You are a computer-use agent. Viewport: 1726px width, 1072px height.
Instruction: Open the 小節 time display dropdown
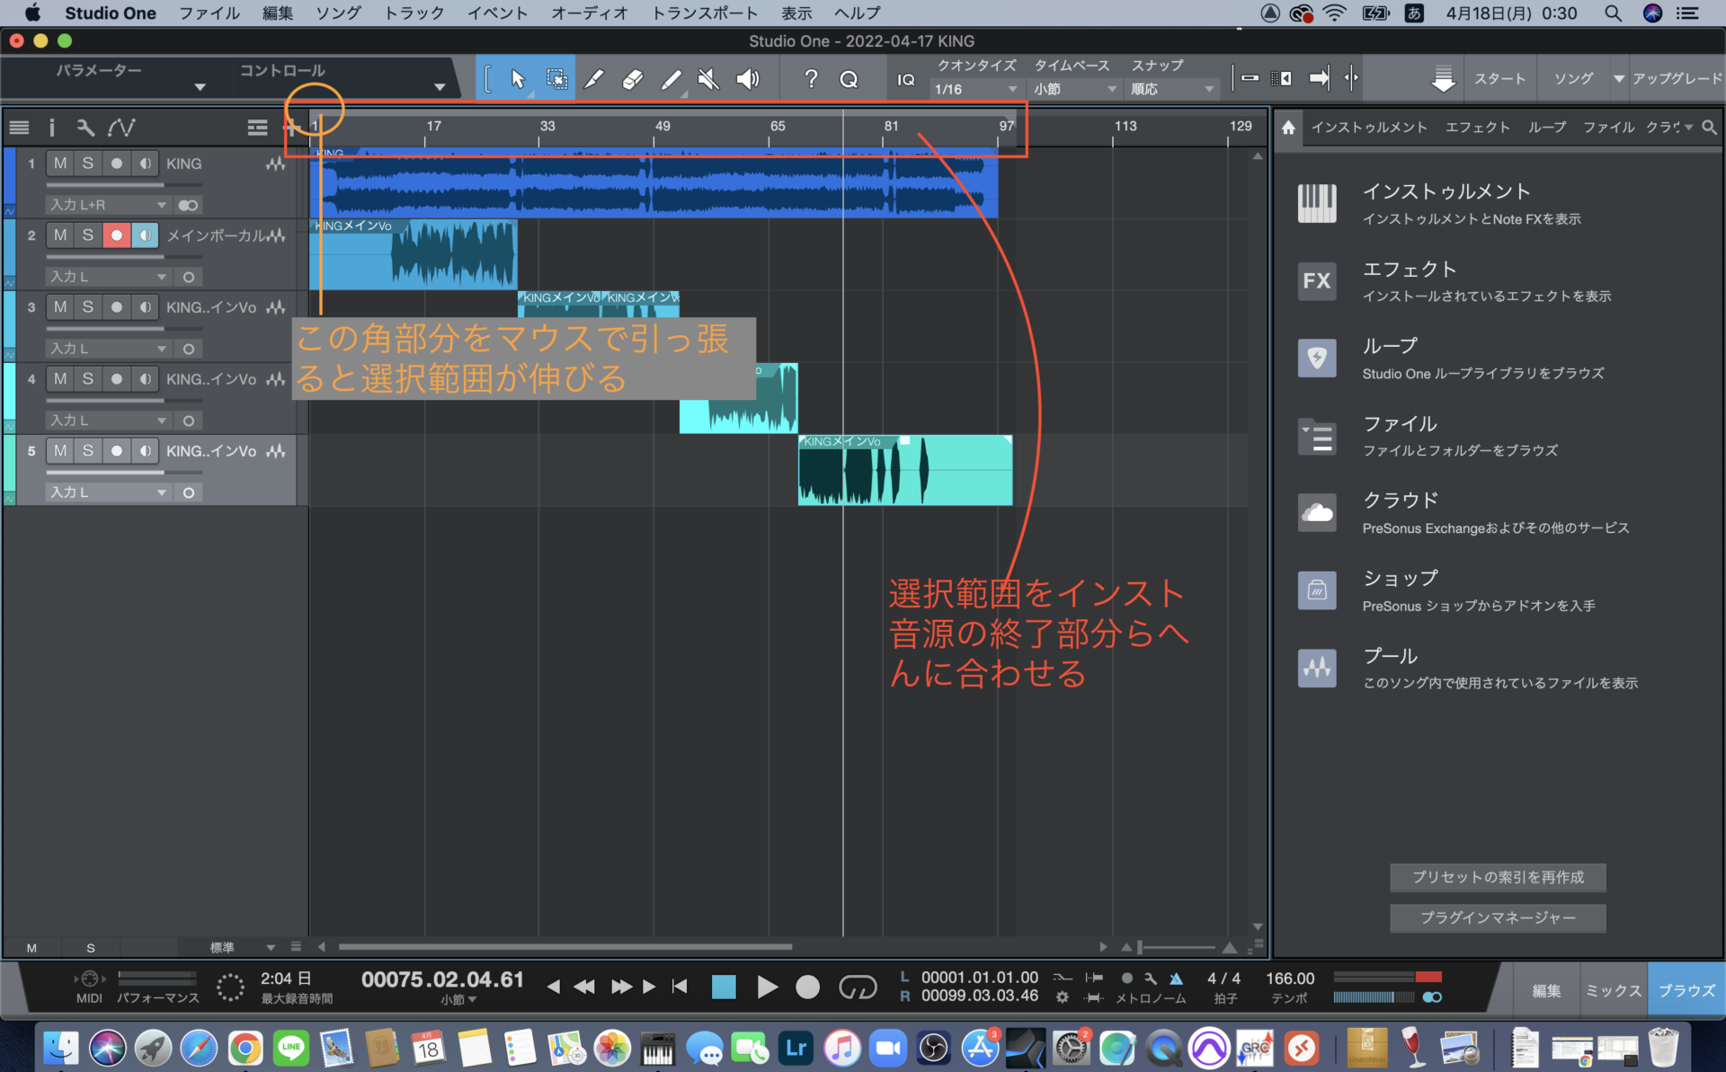click(x=458, y=999)
